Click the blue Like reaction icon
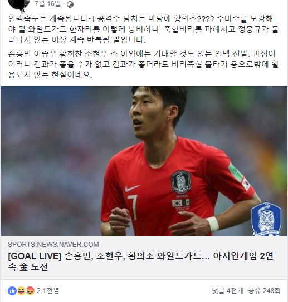Viewport: 288px width, 302px height. pyautogui.click(x=12, y=291)
